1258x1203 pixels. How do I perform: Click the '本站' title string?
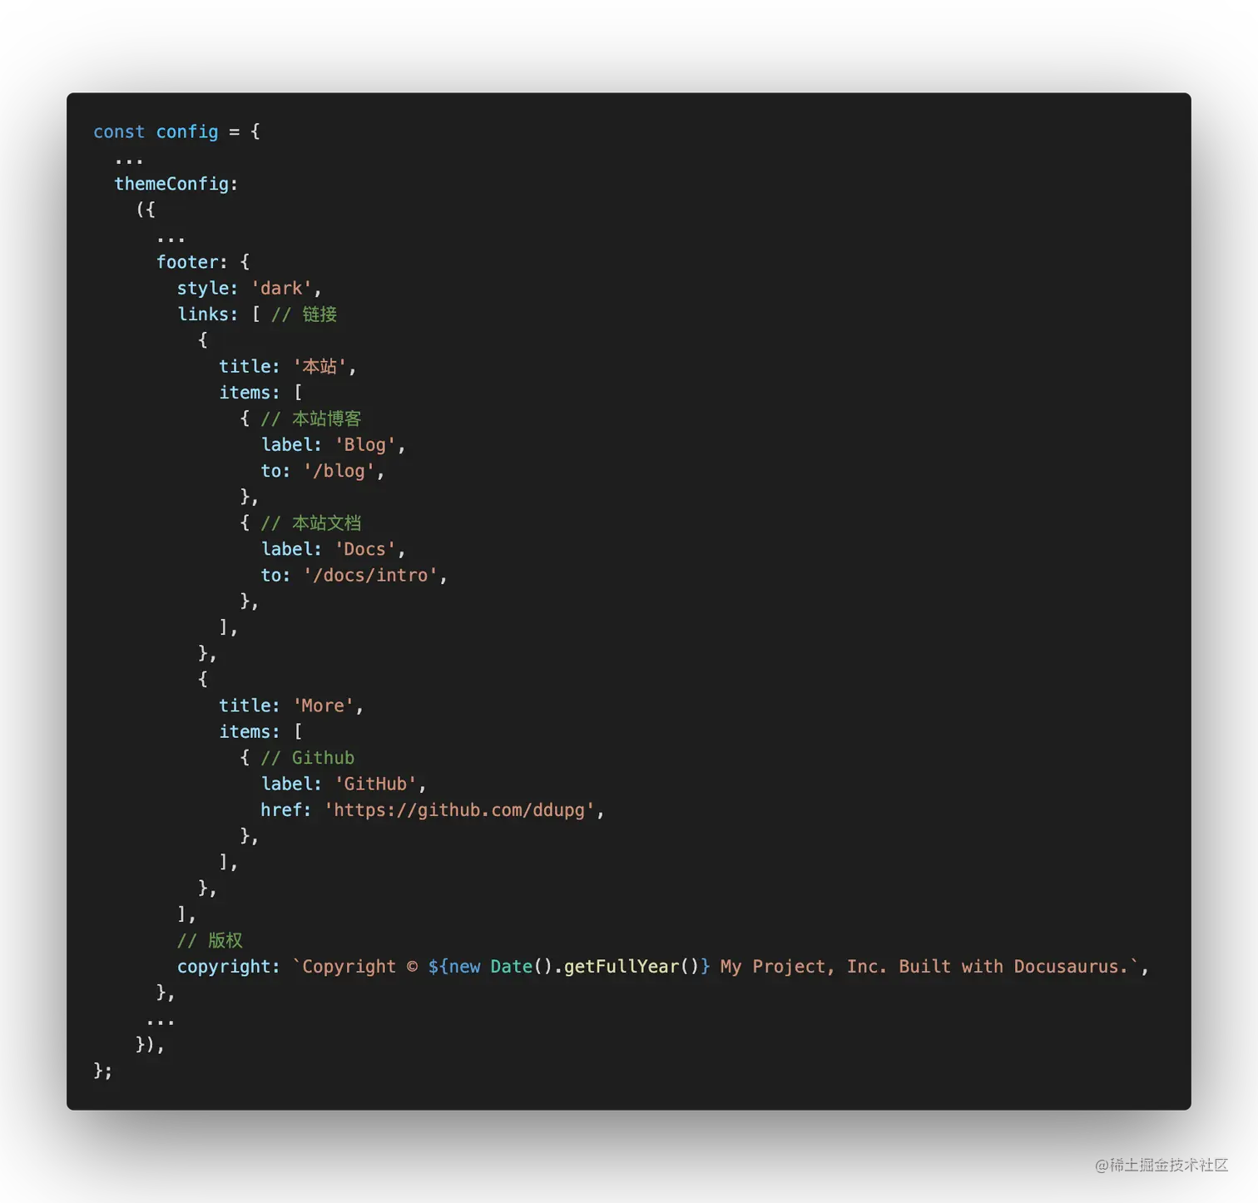pyautogui.click(x=321, y=366)
